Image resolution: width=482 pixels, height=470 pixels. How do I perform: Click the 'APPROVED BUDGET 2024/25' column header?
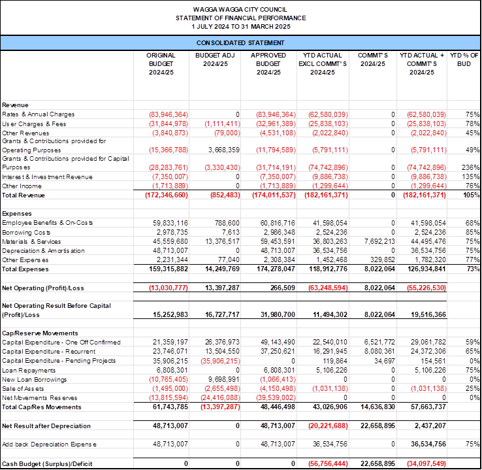pos(268,63)
